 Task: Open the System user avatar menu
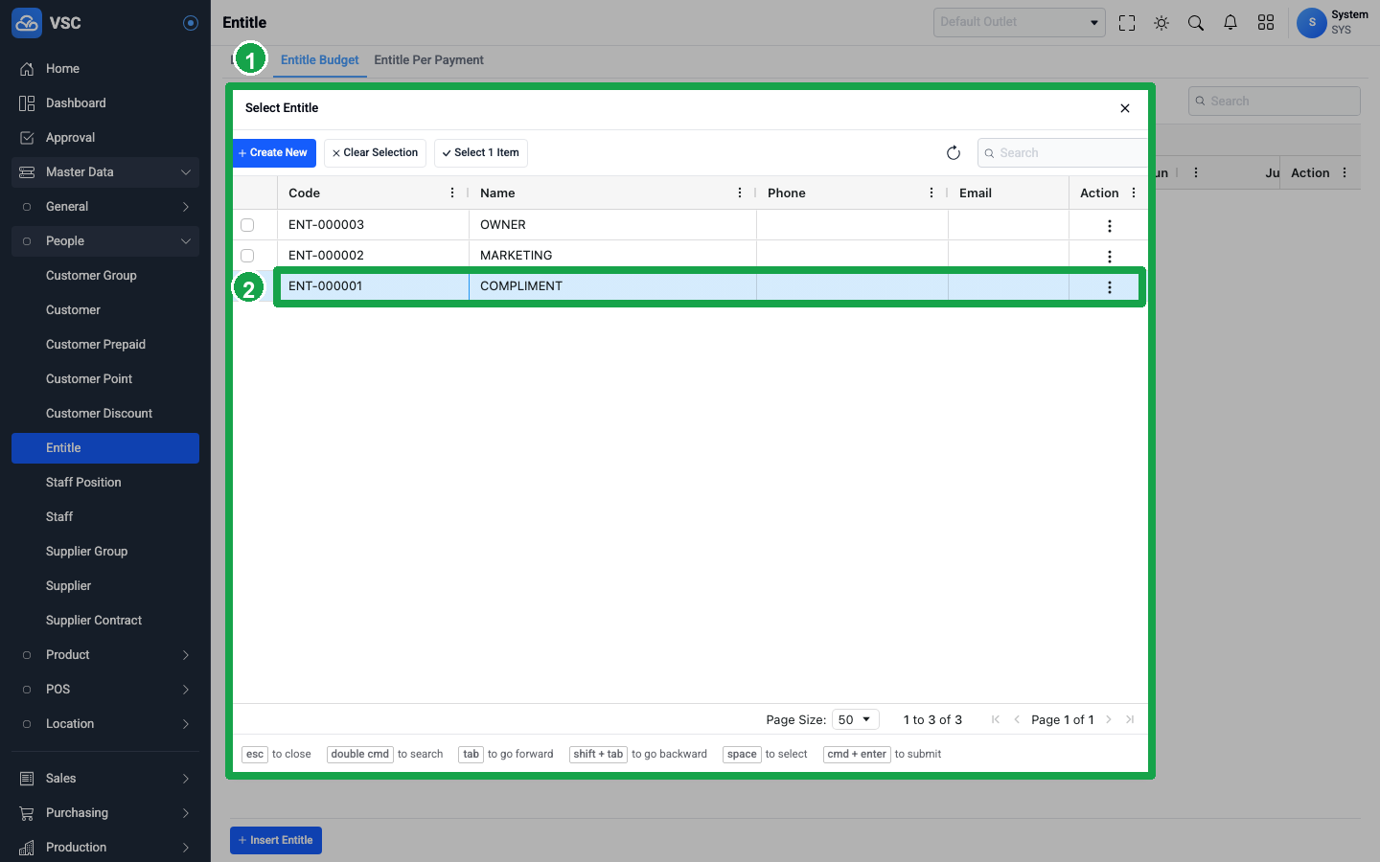pyautogui.click(x=1312, y=22)
